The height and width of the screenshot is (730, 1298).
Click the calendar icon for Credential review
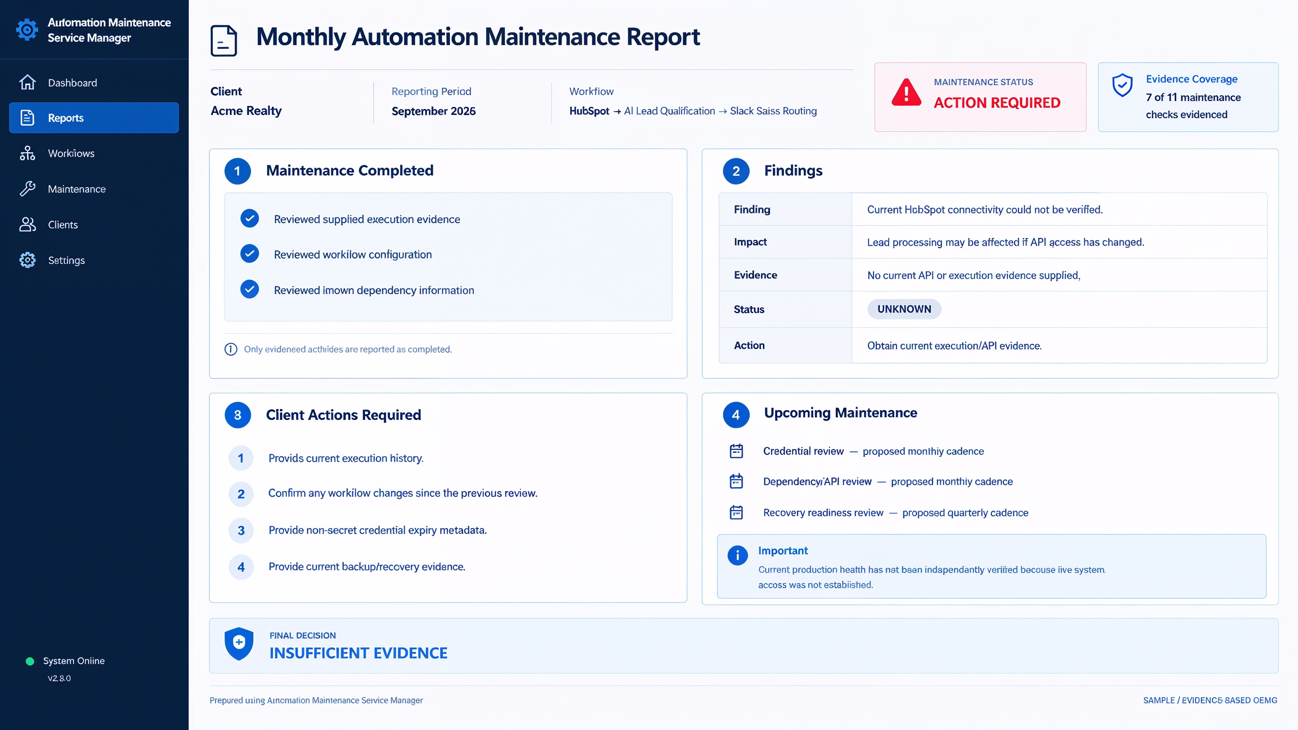736,451
